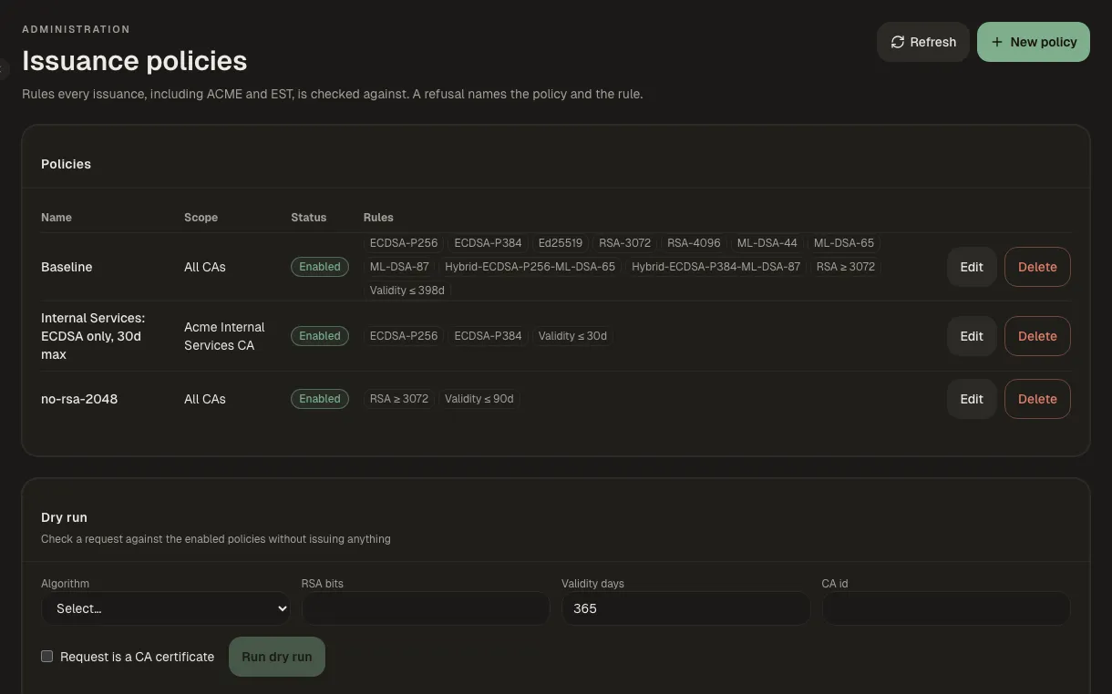Click the Validity ≤ 90d tag
This screenshot has width=1112, height=694.
coord(479,399)
